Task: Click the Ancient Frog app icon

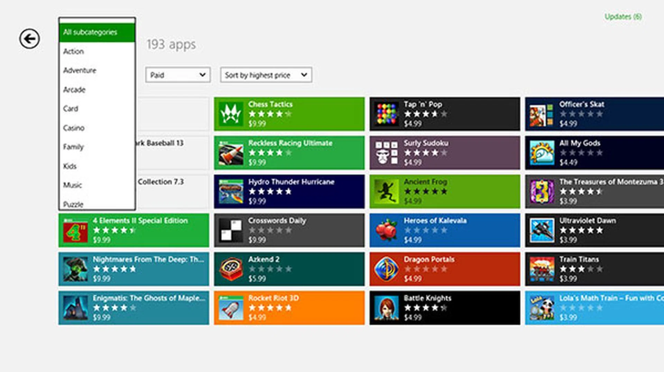Action: click(386, 192)
